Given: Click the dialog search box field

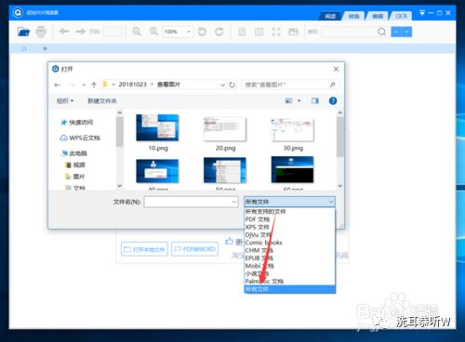Looking at the screenshot, I should point(289,85).
